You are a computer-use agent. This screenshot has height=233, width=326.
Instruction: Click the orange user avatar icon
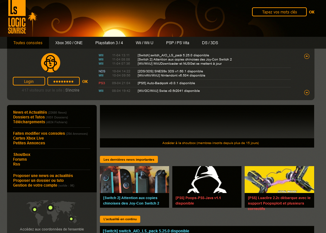pyautogui.click(x=51, y=62)
